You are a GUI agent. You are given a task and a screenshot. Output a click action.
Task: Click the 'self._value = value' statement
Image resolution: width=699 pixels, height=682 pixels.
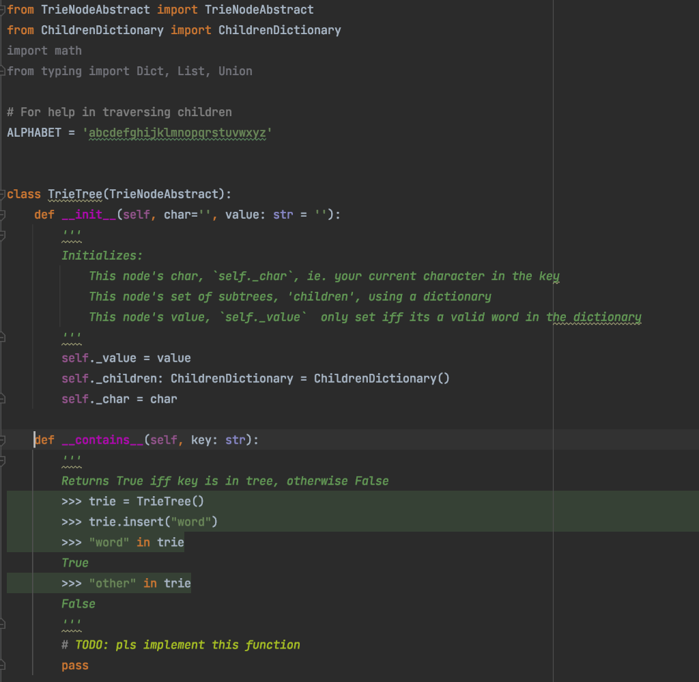point(126,358)
